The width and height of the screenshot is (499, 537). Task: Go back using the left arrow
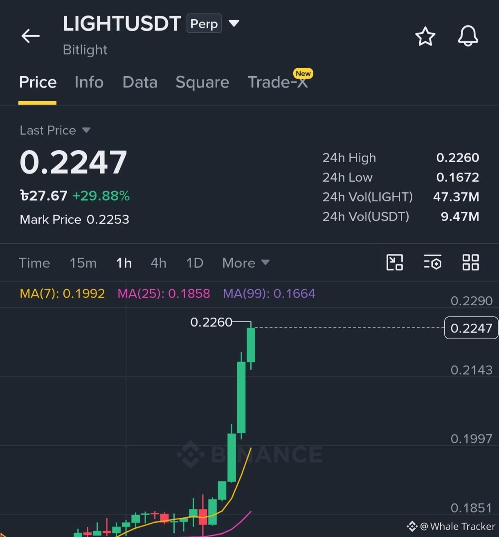point(31,36)
